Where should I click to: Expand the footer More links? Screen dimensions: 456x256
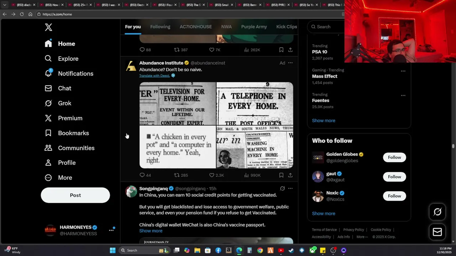(362, 237)
